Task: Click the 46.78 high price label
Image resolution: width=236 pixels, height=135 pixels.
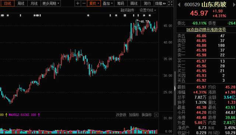Action: pyautogui.click(x=145, y=21)
